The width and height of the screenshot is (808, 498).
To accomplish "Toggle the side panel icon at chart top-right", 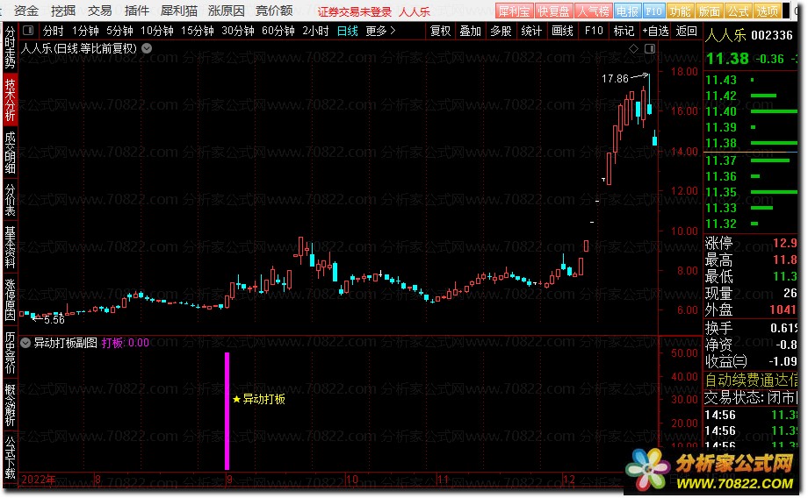I will tap(650, 48).
